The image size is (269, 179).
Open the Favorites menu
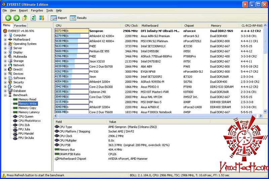[x=37, y=10]
